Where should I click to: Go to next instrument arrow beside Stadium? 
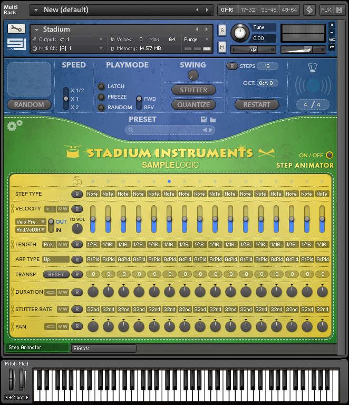tap(207, 30)
